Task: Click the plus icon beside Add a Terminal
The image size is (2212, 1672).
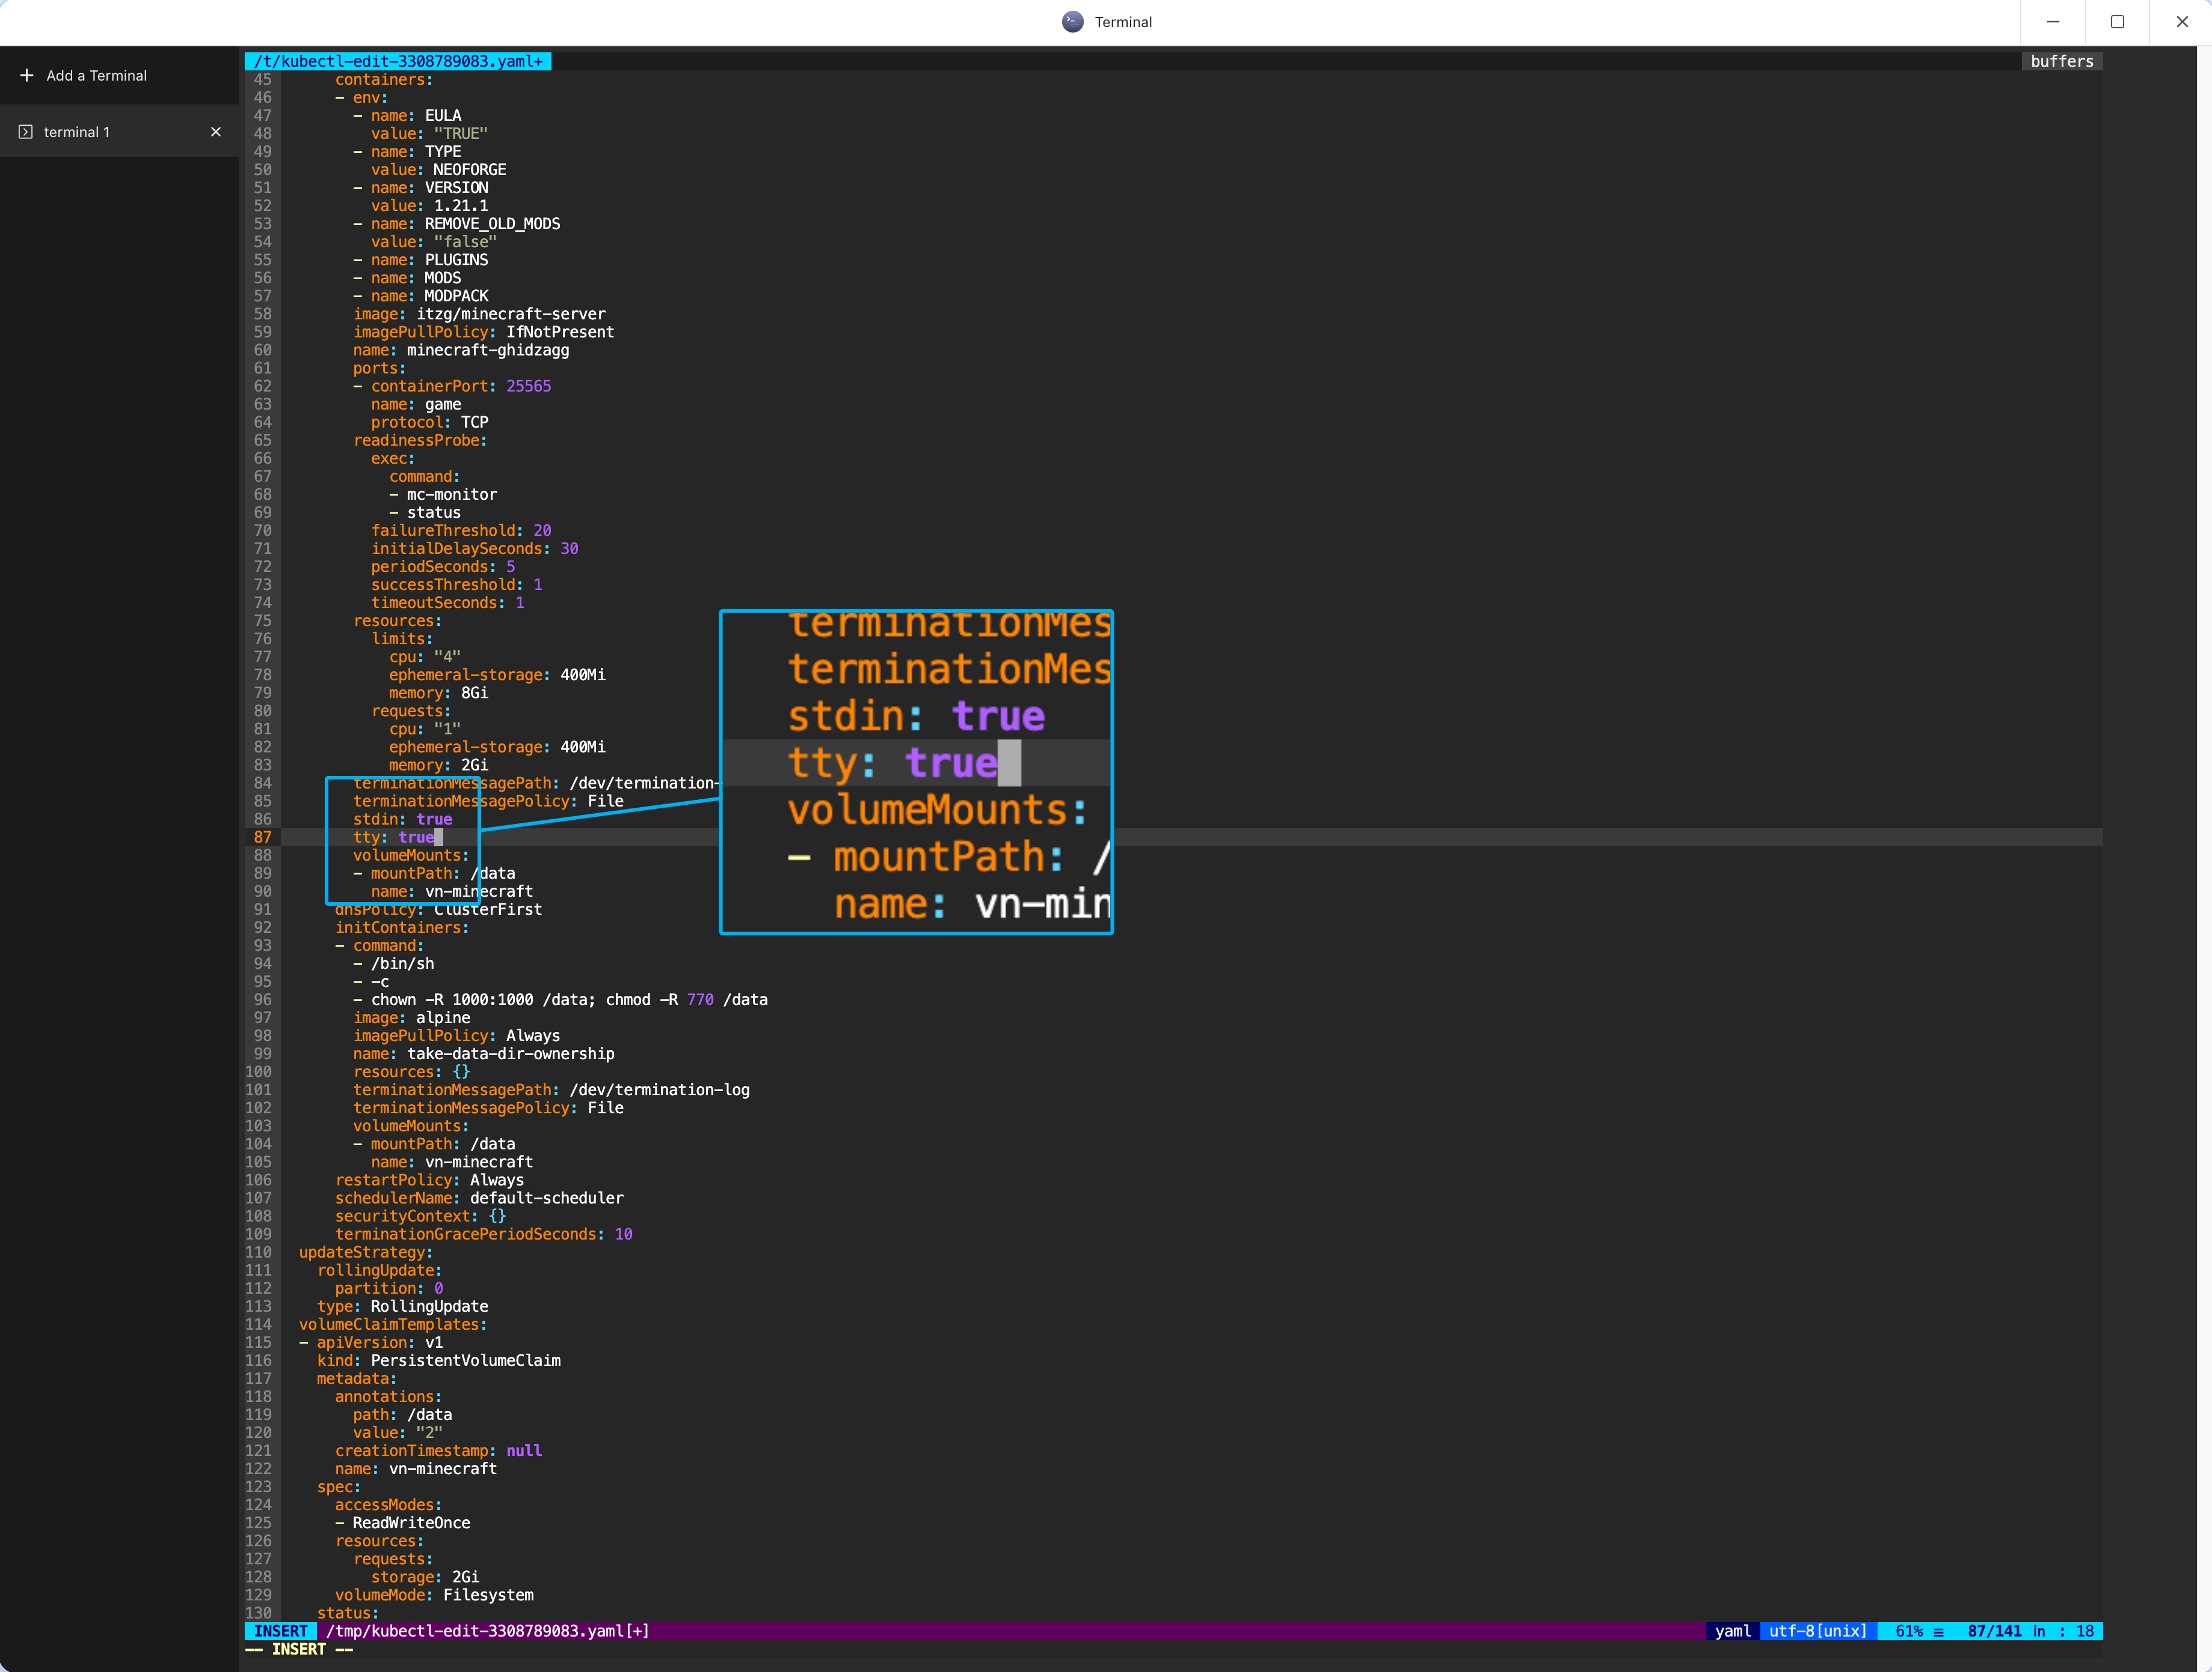Action: tap(27, 75)
